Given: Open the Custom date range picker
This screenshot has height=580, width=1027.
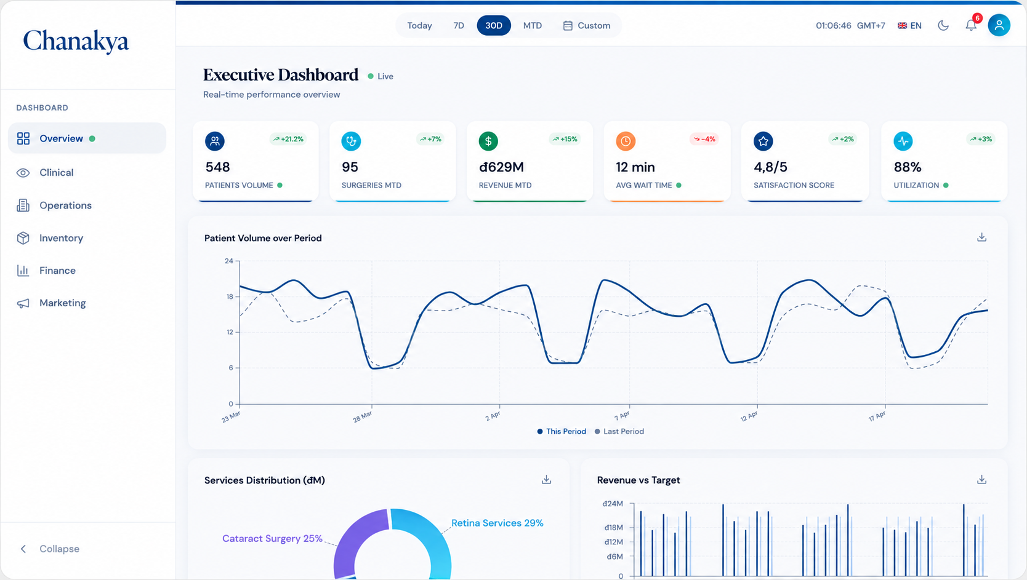Looking at the screenshot, I should pyautogui.click(x=587, y=25).
